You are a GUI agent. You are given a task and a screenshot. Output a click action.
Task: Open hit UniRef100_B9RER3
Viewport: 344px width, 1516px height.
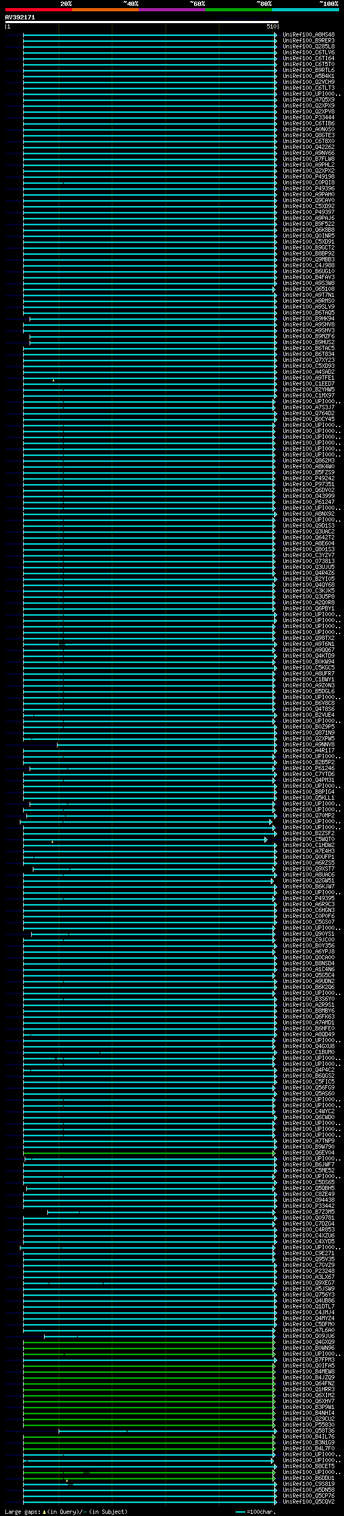(308, 41)
